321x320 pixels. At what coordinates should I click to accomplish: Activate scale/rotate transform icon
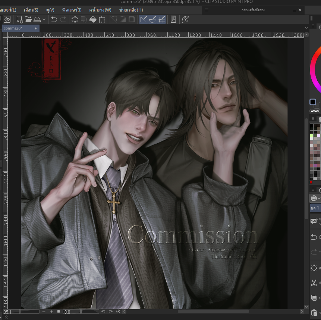click(x=102, y=19)
